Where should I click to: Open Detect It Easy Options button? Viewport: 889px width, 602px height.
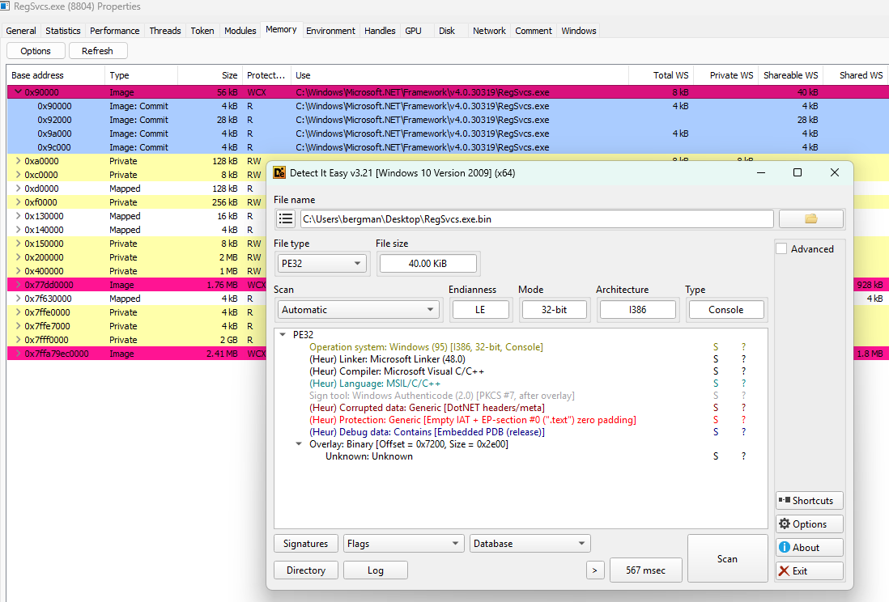click(809, 524)
